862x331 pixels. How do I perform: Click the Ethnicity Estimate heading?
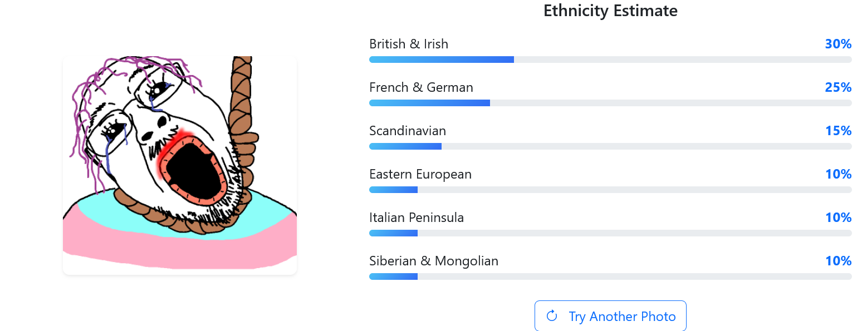click(610, 11)
